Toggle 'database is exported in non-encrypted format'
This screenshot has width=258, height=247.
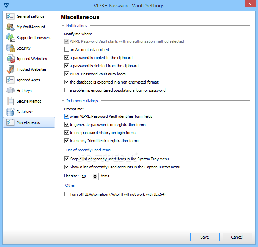coord(67,82)
